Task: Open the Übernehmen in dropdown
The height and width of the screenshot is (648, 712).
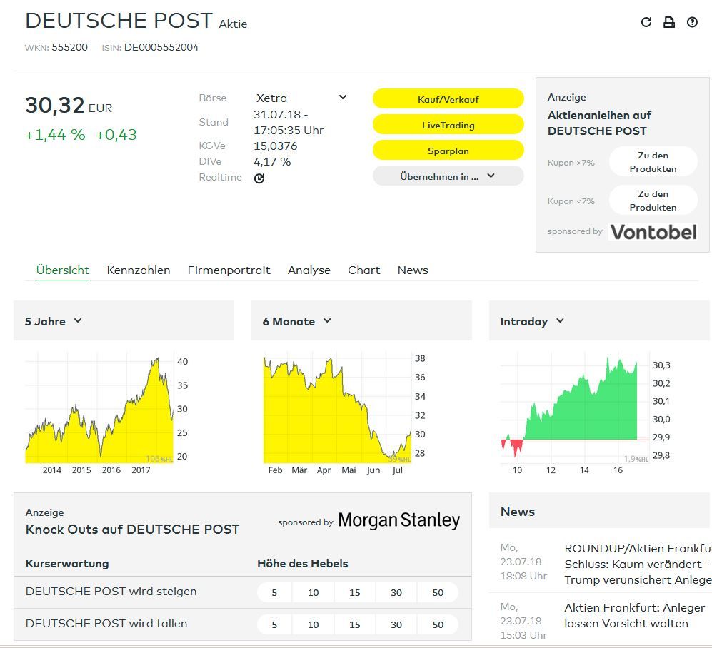Action: click(x=448, y=176)
